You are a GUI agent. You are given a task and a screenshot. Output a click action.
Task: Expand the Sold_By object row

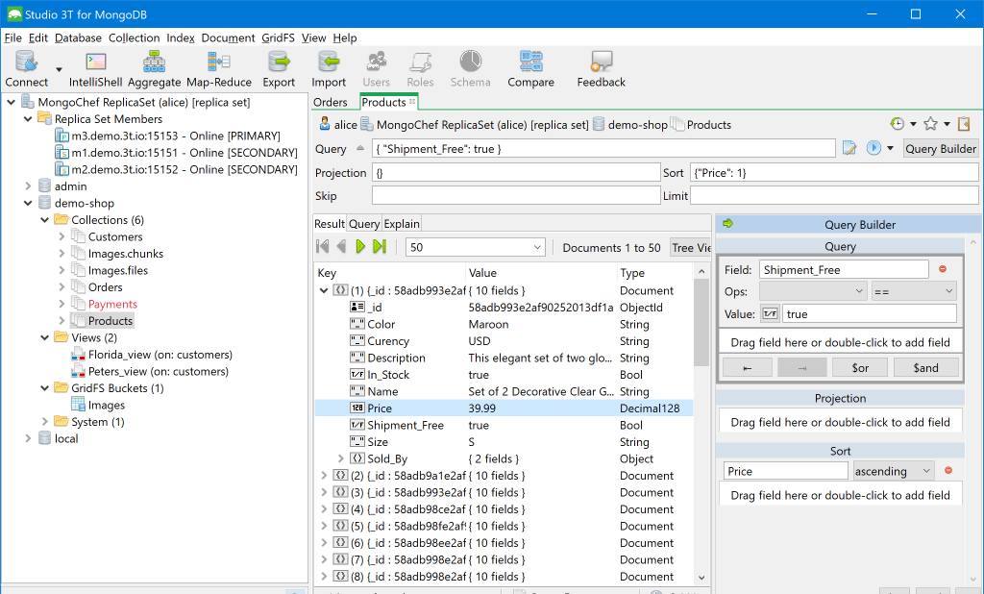[341, 458]
